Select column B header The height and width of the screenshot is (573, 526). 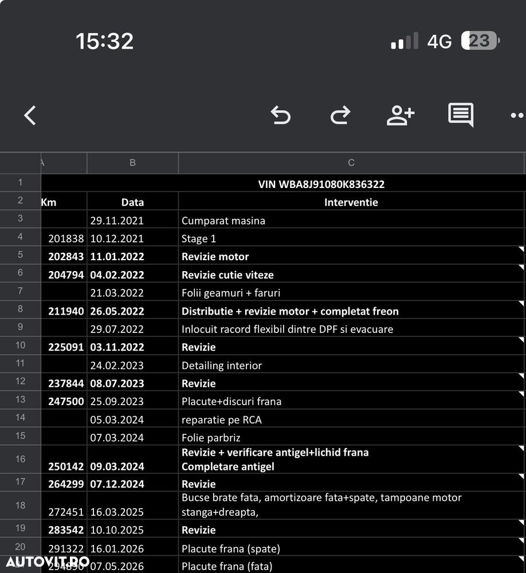coord(133,163)
